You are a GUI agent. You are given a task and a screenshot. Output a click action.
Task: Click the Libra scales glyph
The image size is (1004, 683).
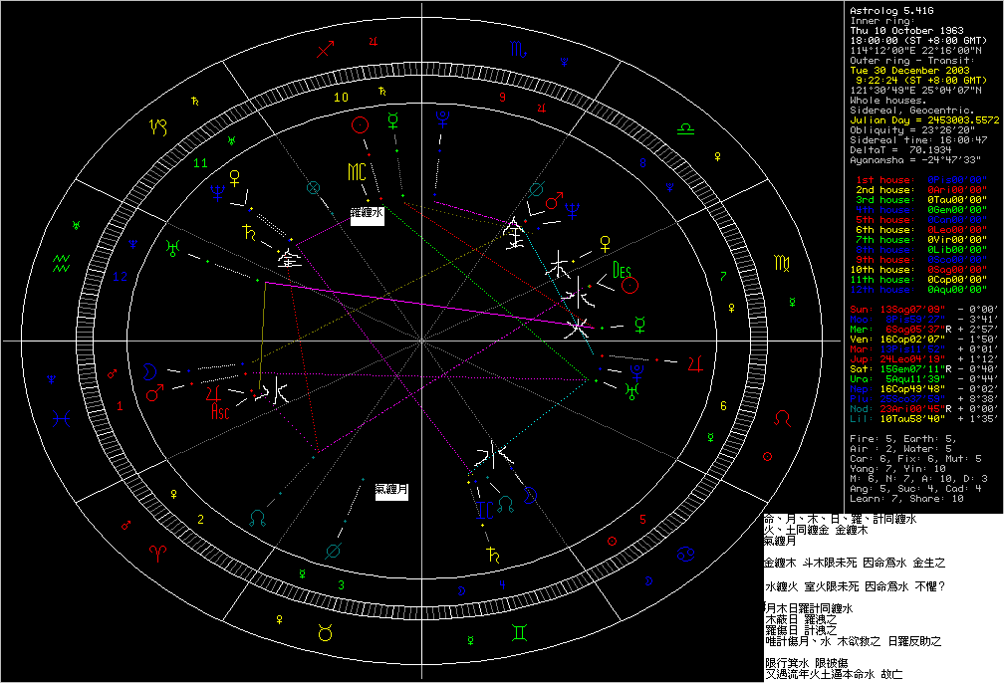[686, 127]
